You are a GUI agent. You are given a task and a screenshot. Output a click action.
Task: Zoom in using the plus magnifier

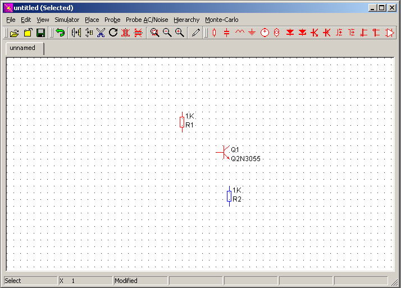[x=180, y=33]
